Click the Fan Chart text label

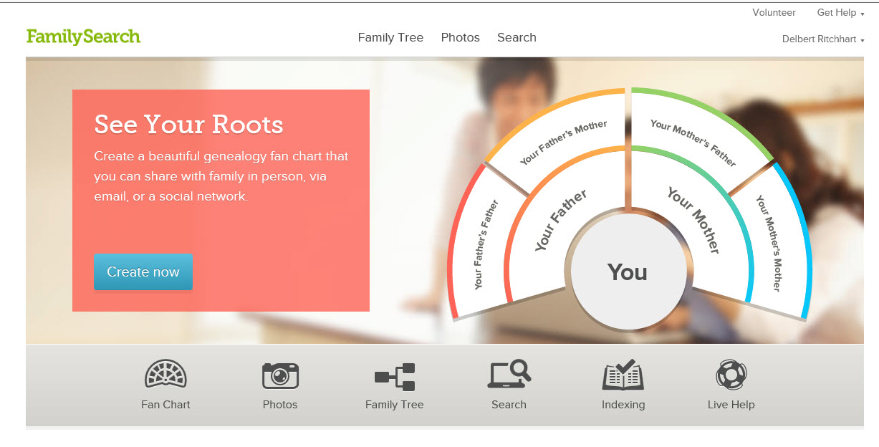165,405
